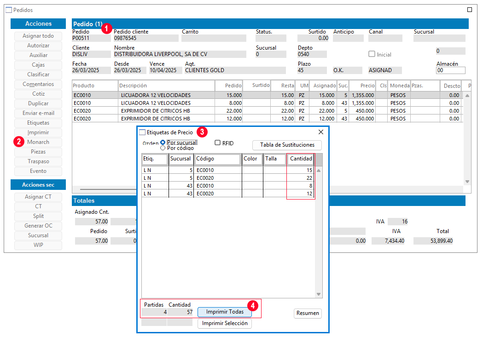Click the Autorizar button
The height and width of the screenshot is (337, 483).
tap(38, 46)
